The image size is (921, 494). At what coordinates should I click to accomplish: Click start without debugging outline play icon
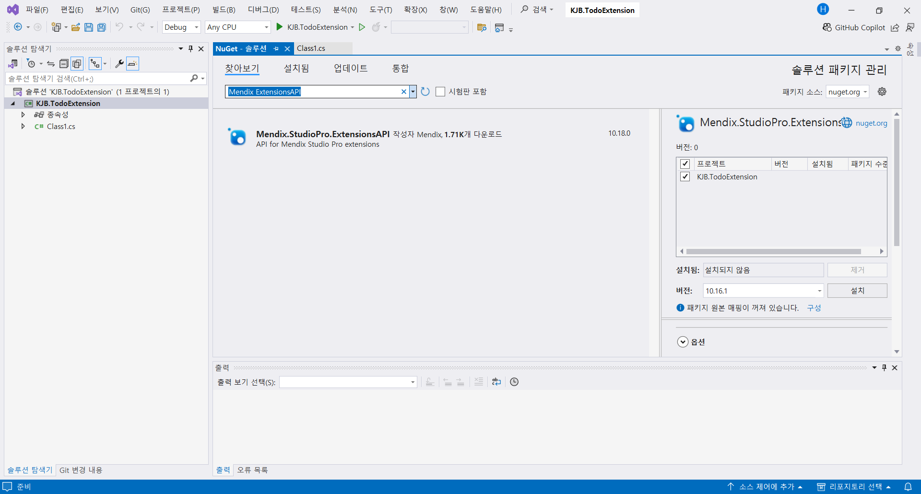click(362, 27)
